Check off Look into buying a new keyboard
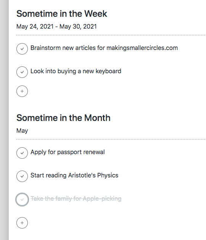Viewport: 206px width, 240px height. tap(22, 72)
